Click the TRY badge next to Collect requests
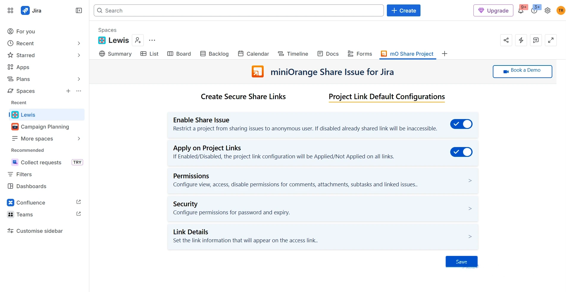566x292 pixels. coord(77,162)
